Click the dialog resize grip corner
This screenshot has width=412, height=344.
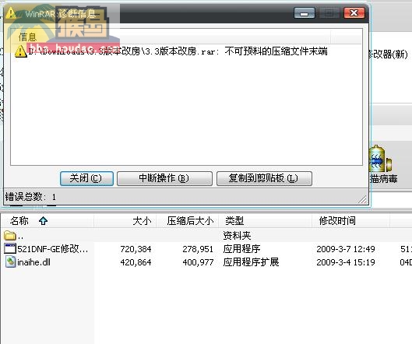pos(363,200)
